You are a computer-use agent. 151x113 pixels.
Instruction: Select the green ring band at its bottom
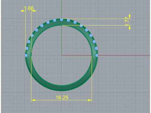pos(61,88)
